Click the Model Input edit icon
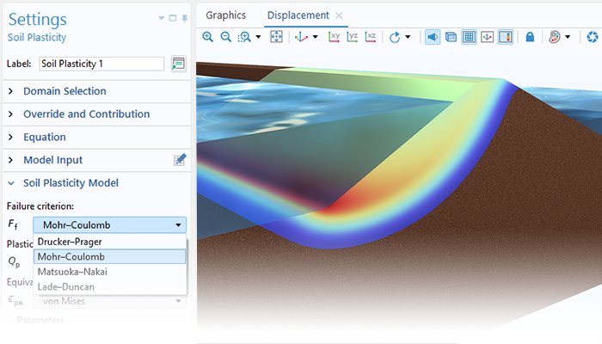Screen dimensions: 602x344 click(x=180, y=160)
